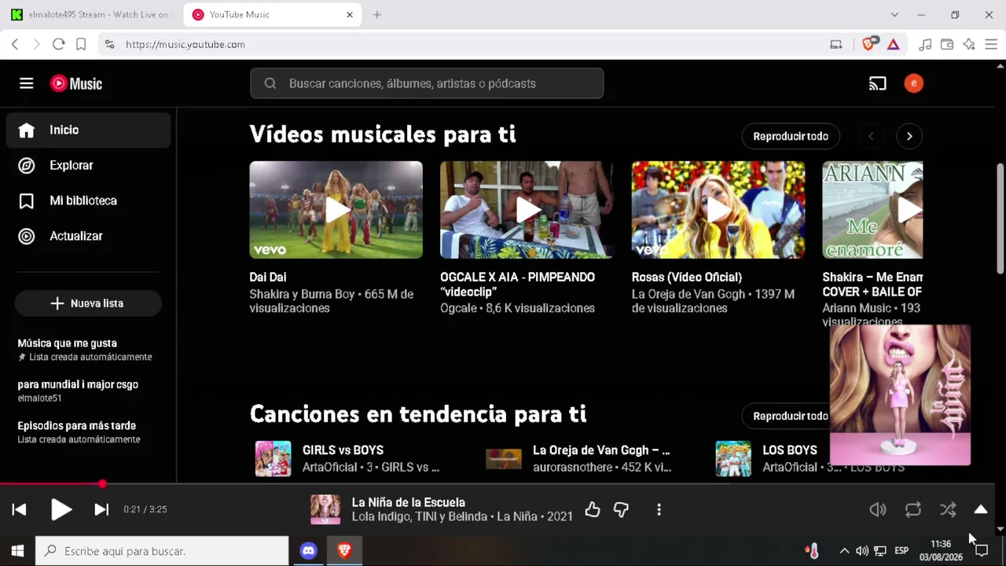This screenshot has height=566, width=1006.
Task: Open the La Niña de la Escuela title
Action: click(x=409, y=502)
